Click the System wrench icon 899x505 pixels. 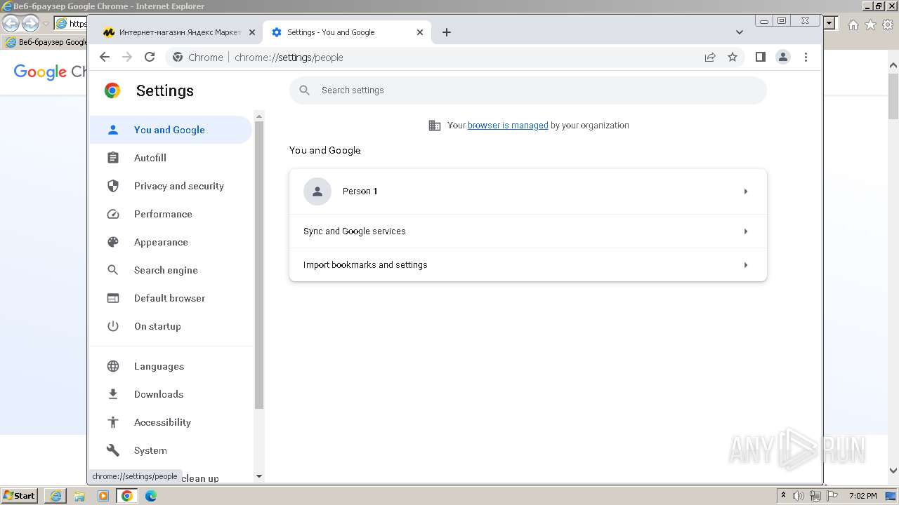[113, 450]
